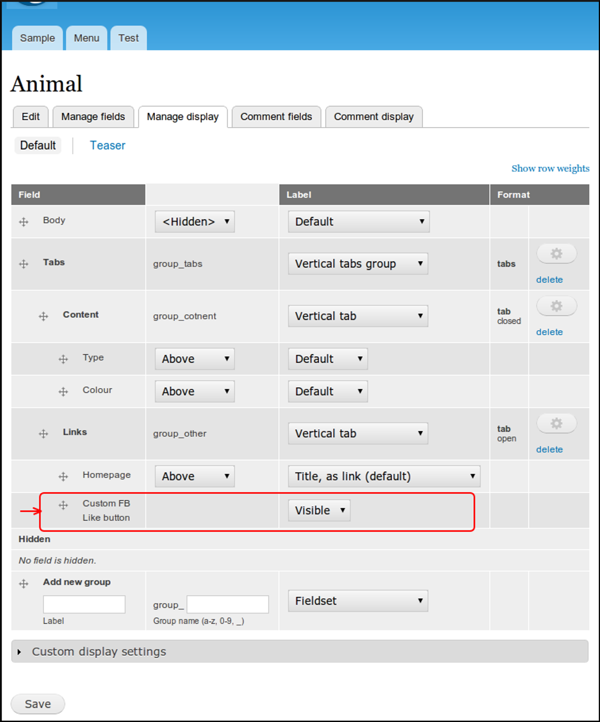This screenshot has width=600, height=722.
Task: Click 'tab closed' format summary text
Action: pyautogui.click(x=509, y=316)
